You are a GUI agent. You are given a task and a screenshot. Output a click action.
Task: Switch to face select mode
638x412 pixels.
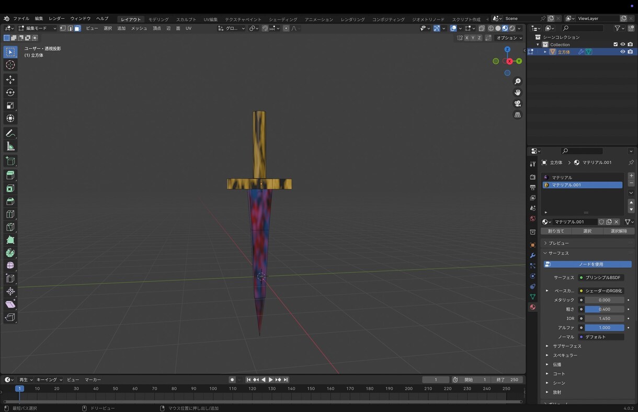pos(77,28)
